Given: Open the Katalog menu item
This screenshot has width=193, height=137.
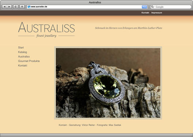Looking at the screenshot, I should pyautogui.click(x=23, y=52).
